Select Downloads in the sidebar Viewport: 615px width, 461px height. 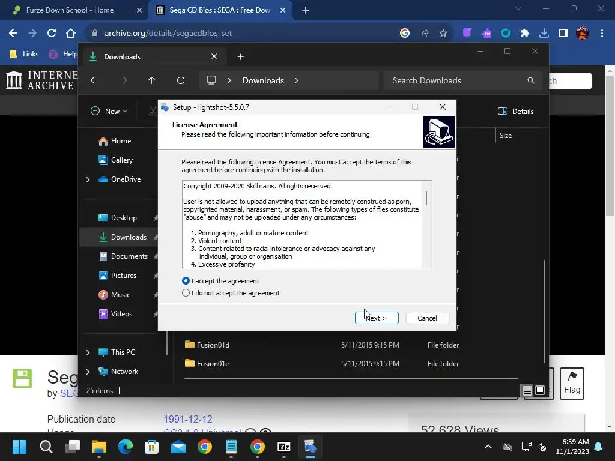tap(123, 237)
